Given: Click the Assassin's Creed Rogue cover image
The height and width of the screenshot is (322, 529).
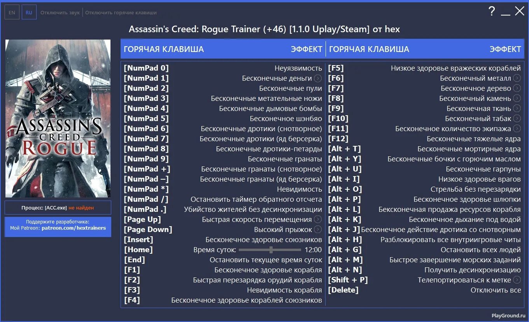Looking at the screenshot, I should point(58,118).
